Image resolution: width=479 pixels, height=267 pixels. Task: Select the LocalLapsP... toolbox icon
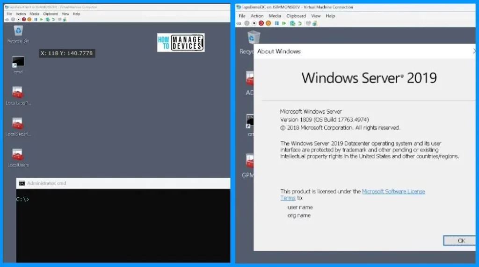point(18,96)
